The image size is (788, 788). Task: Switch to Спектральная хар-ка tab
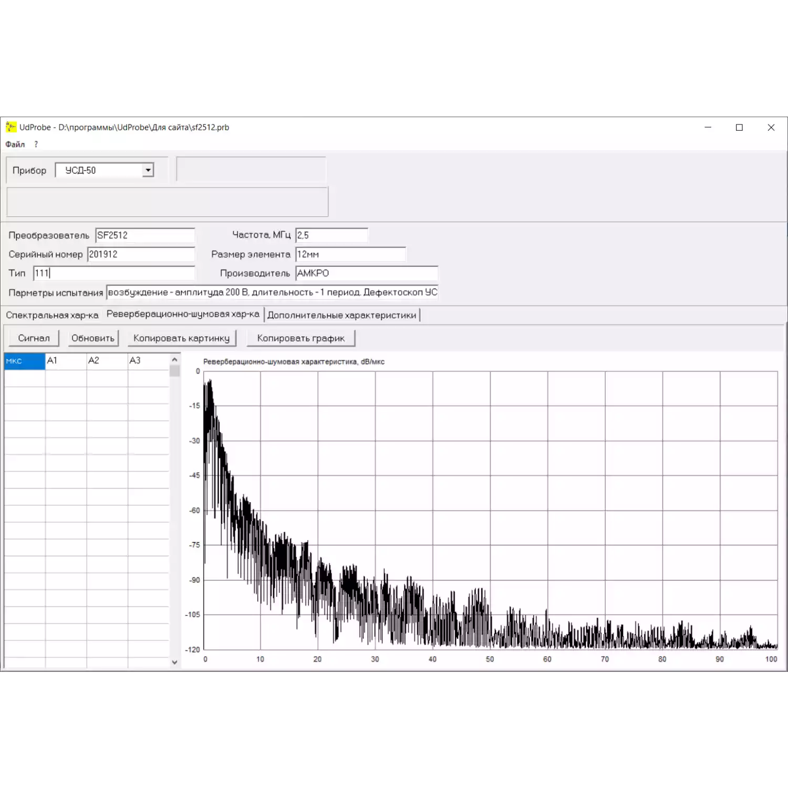point(52,315)
